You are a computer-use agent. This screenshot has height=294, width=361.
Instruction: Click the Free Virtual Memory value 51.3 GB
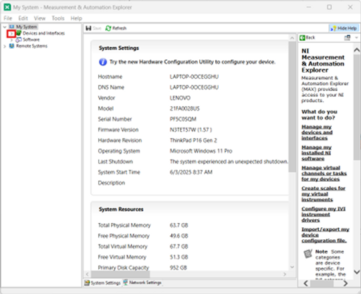click(x=179, y=257)
